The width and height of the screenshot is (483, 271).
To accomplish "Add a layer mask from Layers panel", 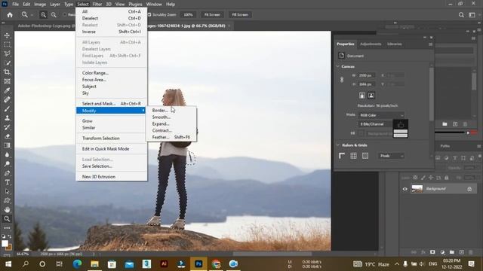I will (x=432, y=252).
